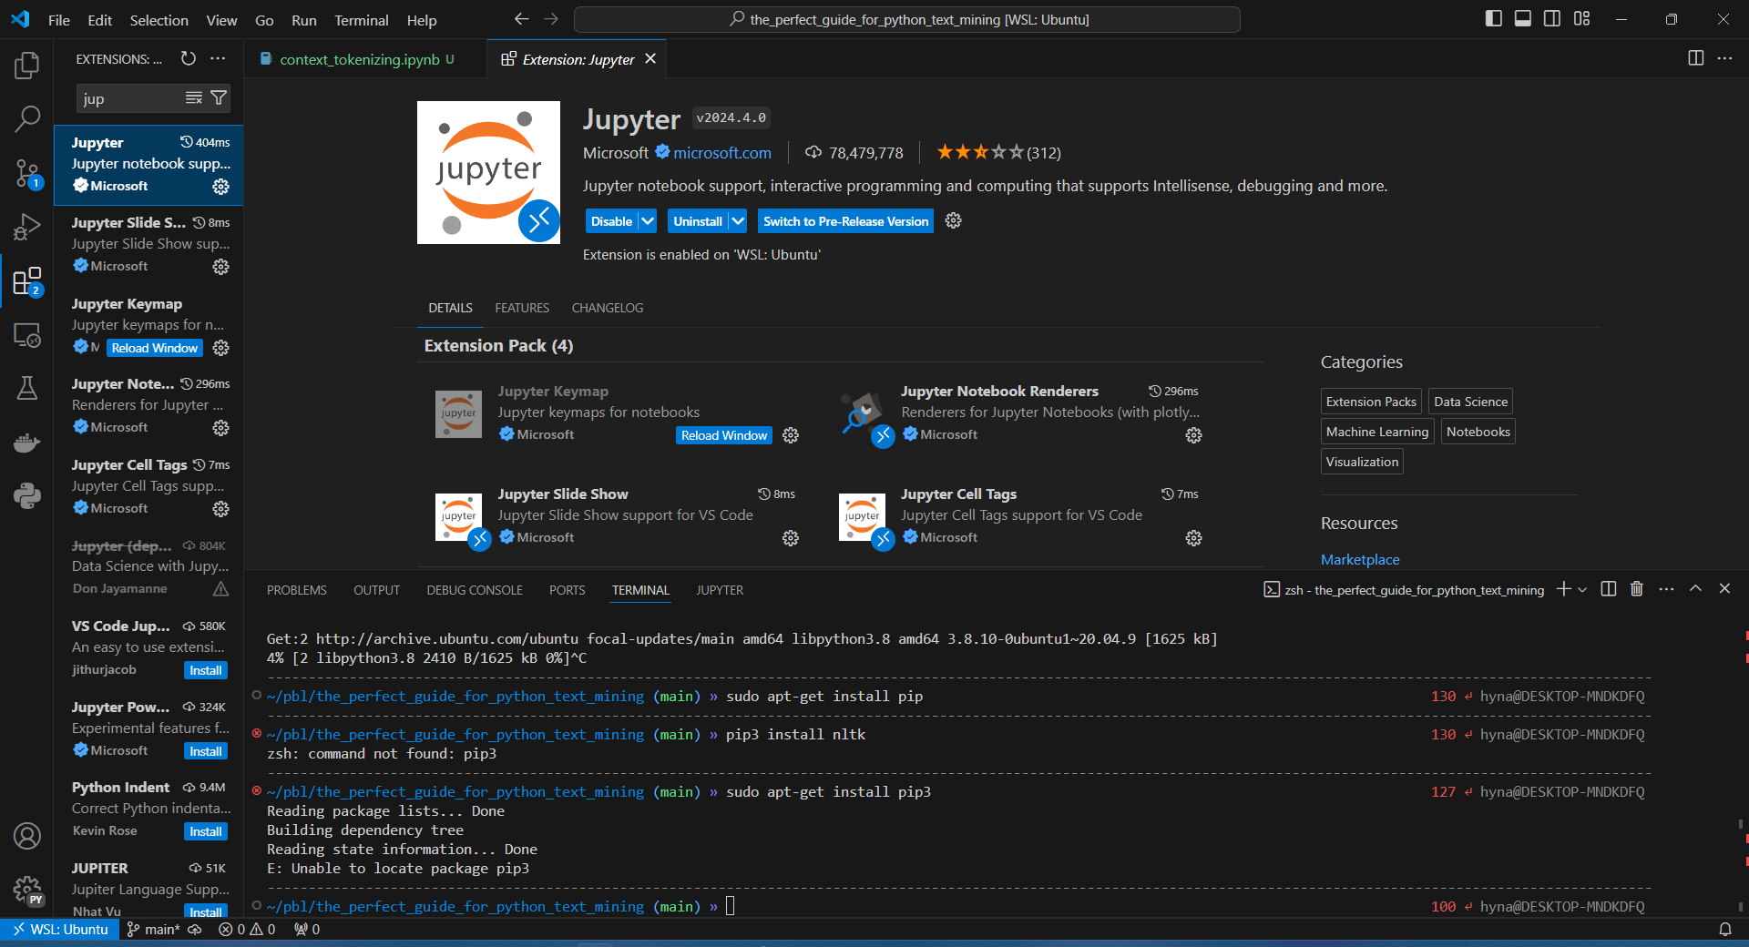Open the Accounts menu icon
1749x947 pixels.
pos(27,836)
